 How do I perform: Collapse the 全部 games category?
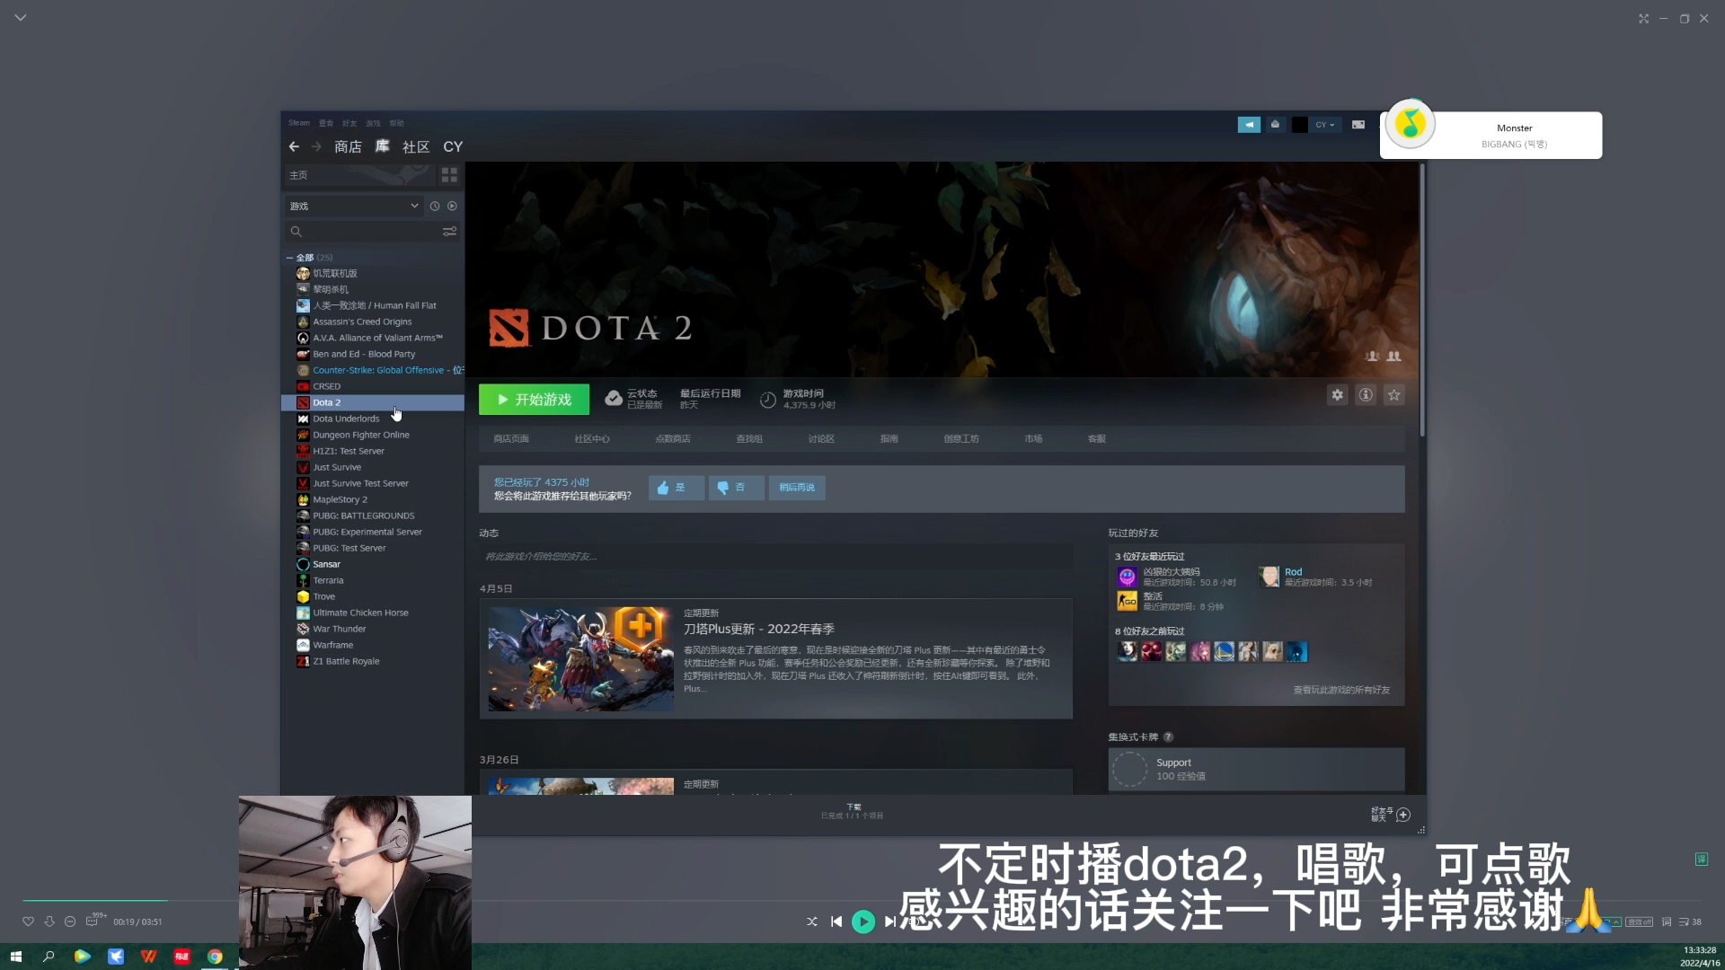tap(290, 258)
